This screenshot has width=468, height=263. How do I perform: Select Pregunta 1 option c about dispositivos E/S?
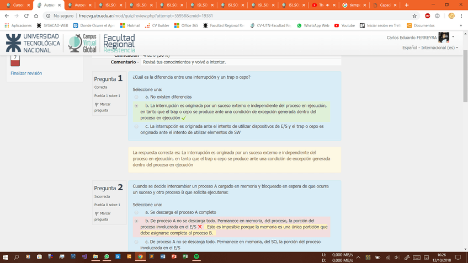click(x=137, y=126)
